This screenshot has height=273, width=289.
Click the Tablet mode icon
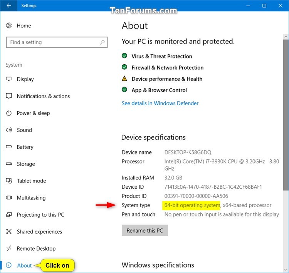[8, 181]
